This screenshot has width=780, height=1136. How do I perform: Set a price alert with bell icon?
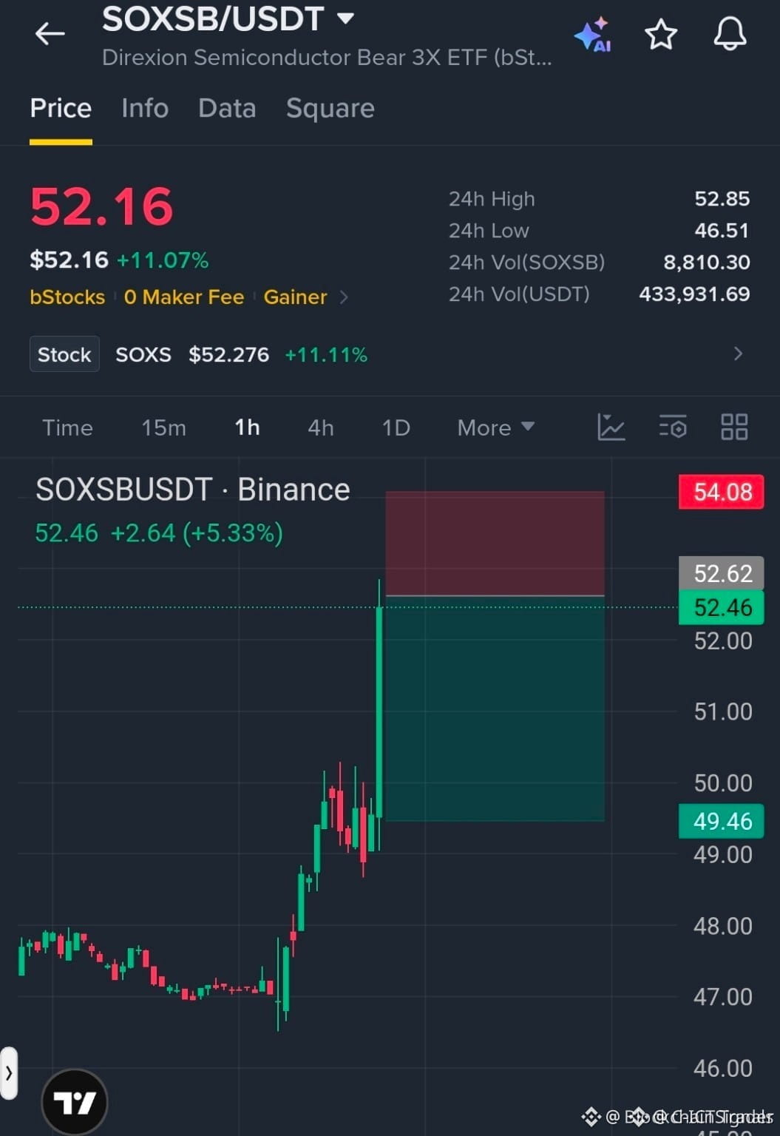(x=730, y=34)
